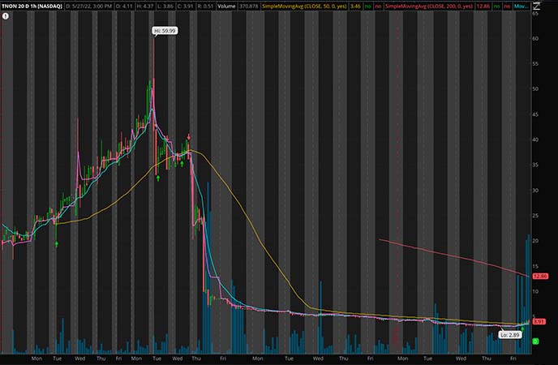Click the red 12.86 price axis tag
This screenshot has width=558, height=365.
pyautogui.click(x=541, y=277)
